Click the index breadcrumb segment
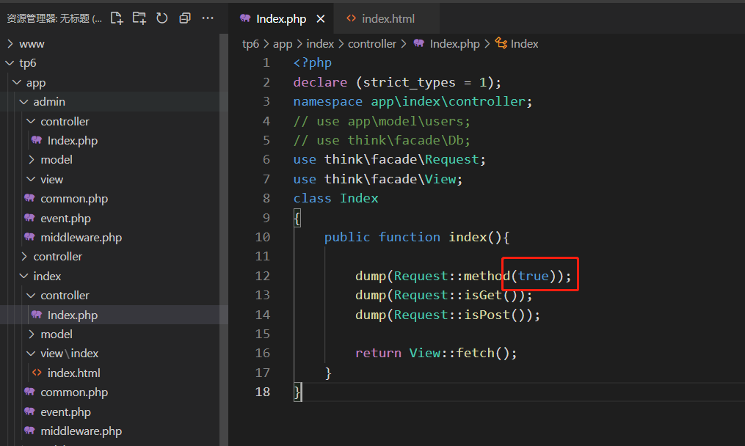 pos(320,44)
